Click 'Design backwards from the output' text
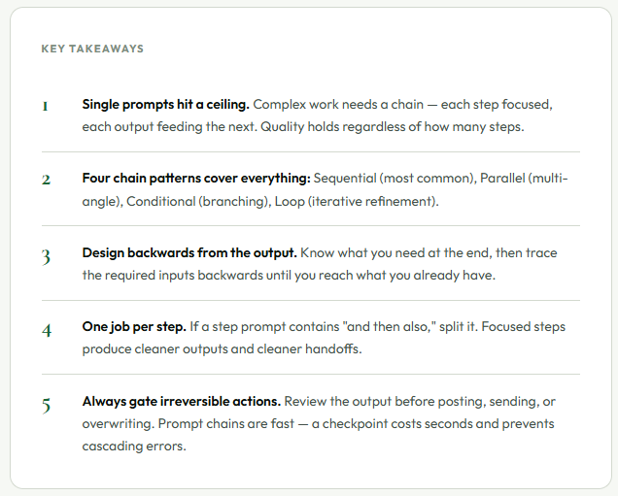This screenshot has height=496, width=618. 189,252
